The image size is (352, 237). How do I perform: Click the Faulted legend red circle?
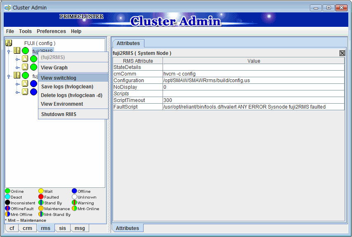click(41, 197)
